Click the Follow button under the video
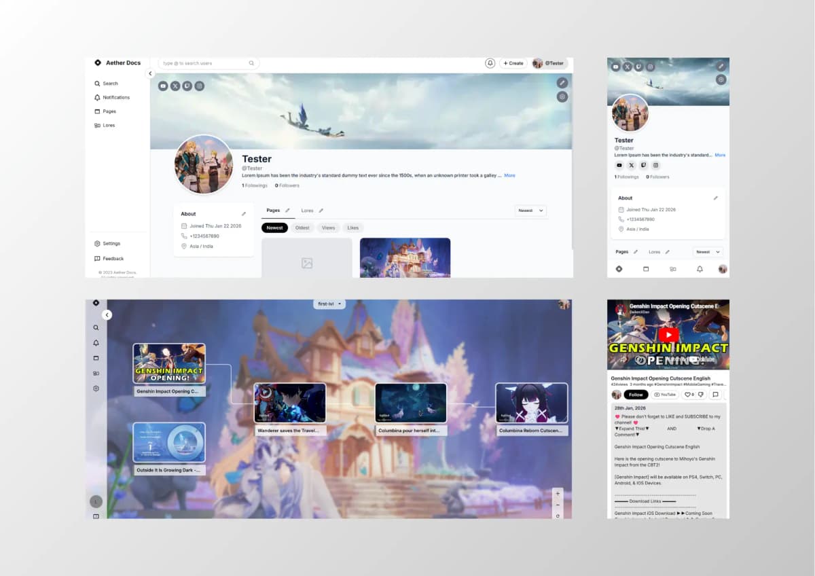Image resolution: width=815 pixels, height=576 pixels. tap(636, 395)
